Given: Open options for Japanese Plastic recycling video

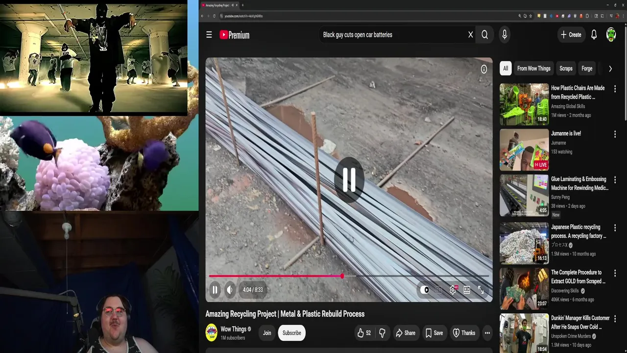Looking at the screenshot, I should coord(615,227).
